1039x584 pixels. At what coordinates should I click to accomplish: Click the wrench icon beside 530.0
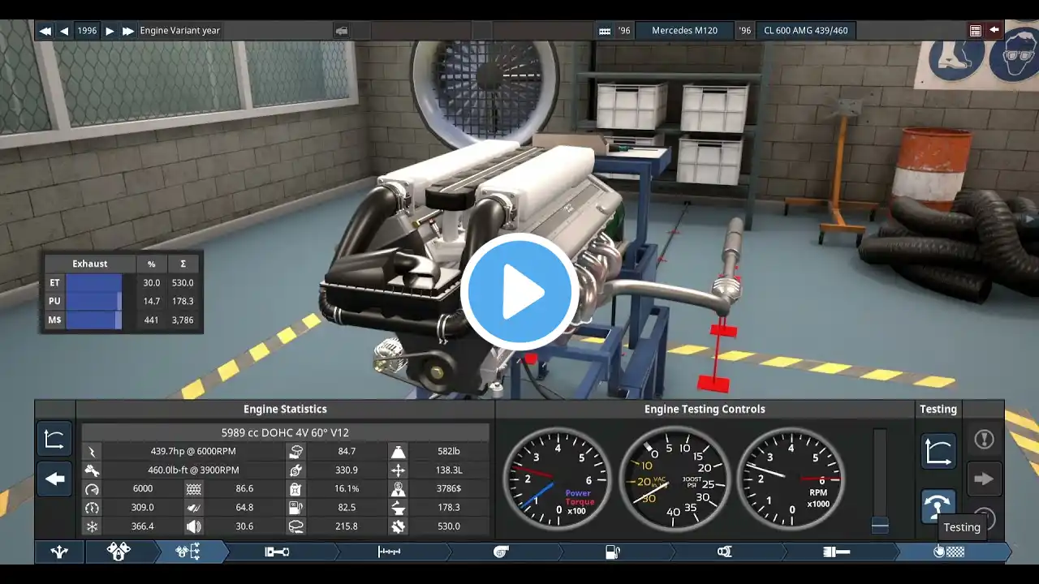[x=399, y=526]
